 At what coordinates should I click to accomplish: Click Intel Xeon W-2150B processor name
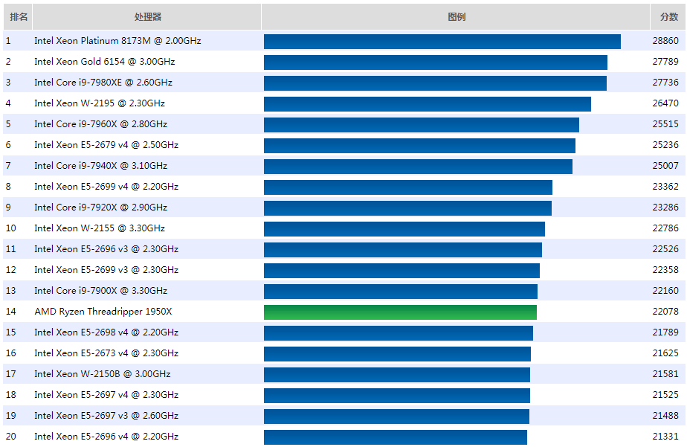click(102, 374)
